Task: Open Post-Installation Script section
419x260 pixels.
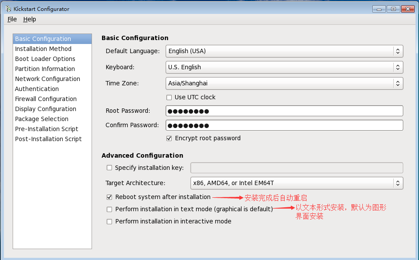Action: [52, 139]
